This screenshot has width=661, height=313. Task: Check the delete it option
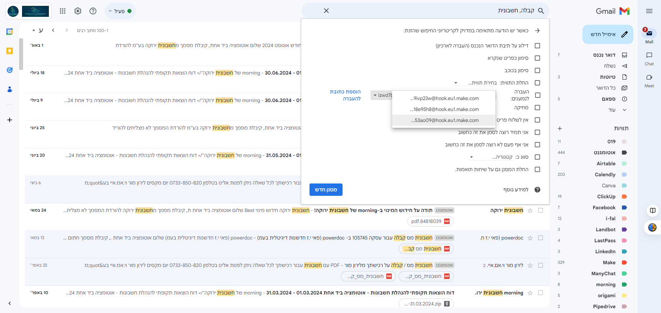tap(537, 108)
